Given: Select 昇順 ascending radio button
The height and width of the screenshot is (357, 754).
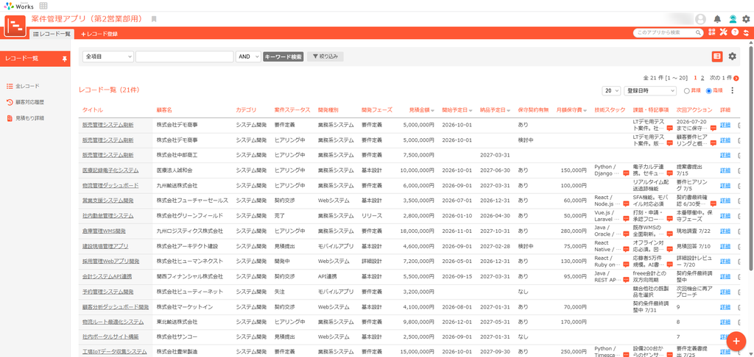Looking at the screenshot, I should (x=687, y=90).
